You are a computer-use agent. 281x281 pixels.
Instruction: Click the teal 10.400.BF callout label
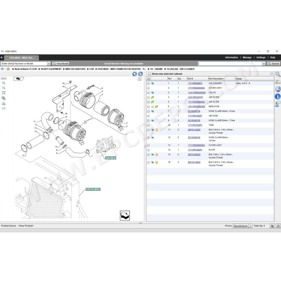pos(93,189)
